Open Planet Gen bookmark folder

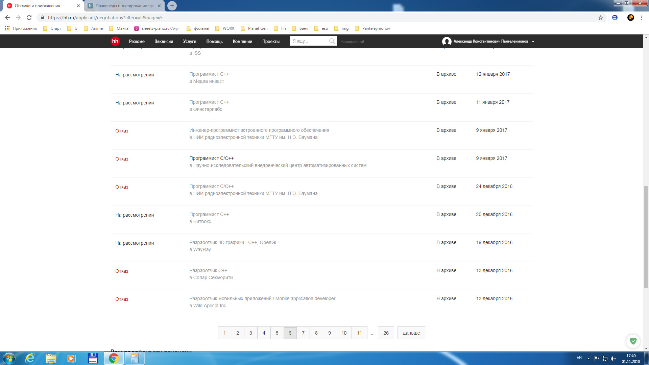pos(254,28)
